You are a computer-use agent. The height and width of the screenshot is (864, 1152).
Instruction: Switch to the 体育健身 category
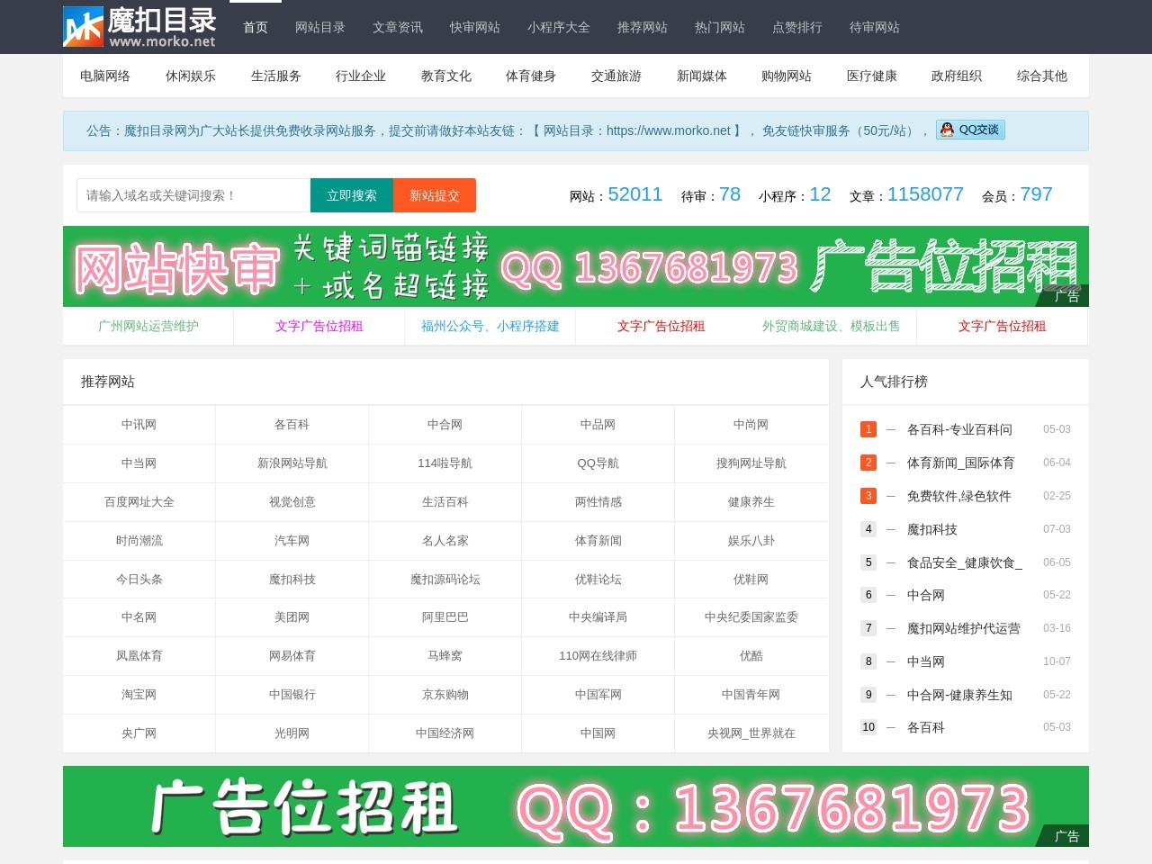(x=530, y=76)
